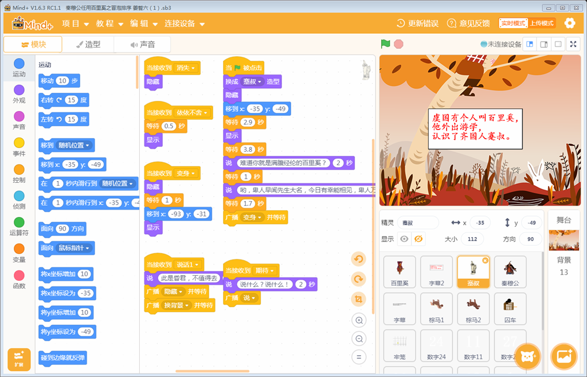The height and width of the screenshot is (377, 587).
Task: Open 说话1 message dropdown
Action: click(187, 265)
